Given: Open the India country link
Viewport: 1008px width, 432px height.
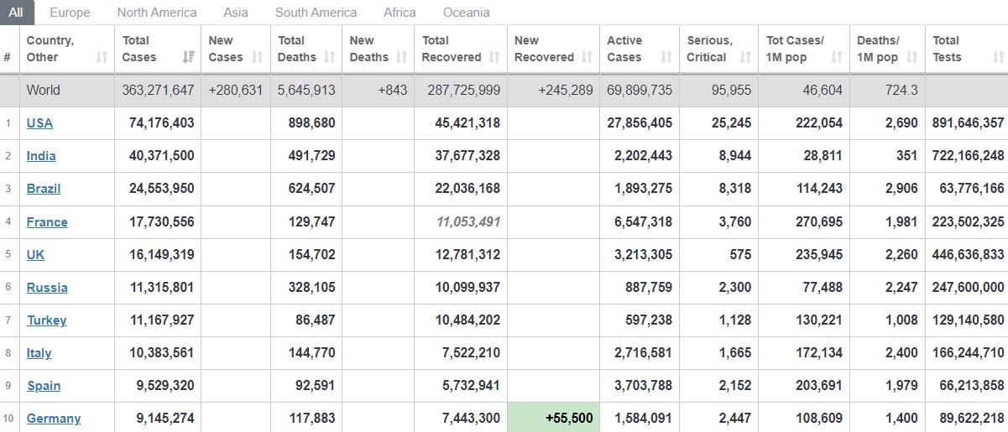Looking at the screenshot, I should coord(41,155).
